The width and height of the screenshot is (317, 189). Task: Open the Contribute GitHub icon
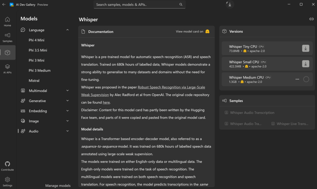(7, 166)
